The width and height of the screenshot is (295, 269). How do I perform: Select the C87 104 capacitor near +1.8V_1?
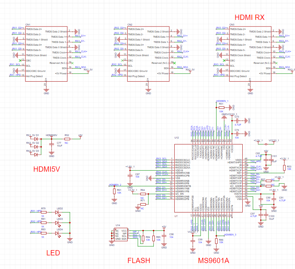(x=130, y=175)
